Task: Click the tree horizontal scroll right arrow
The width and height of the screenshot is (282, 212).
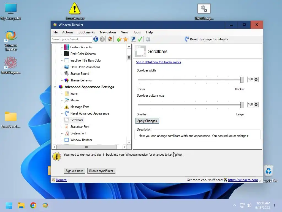Action: click(x=124, y=147)
